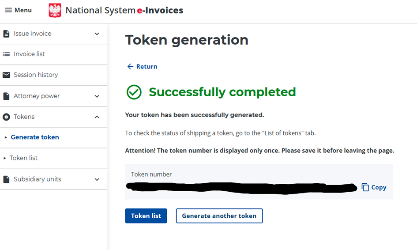Click the redacted token number field
Viewport: 417px width, 250px height.
coord(241,187)
